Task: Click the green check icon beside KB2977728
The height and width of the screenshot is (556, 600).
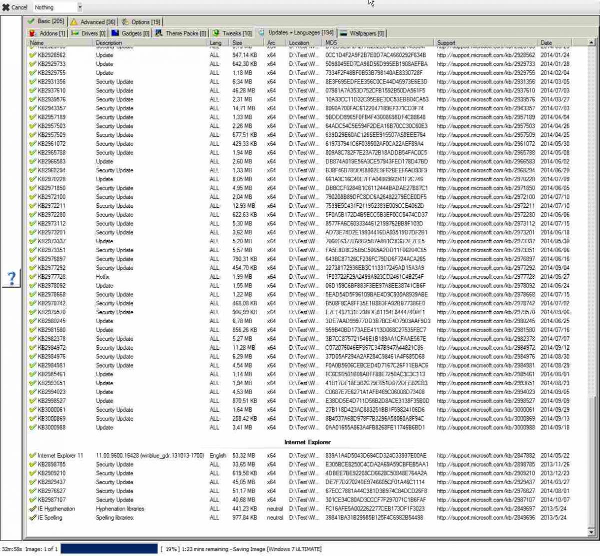Action: [33, 277]
